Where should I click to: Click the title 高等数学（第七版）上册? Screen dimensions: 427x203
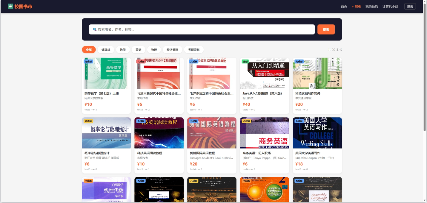[x=102, y=93]
